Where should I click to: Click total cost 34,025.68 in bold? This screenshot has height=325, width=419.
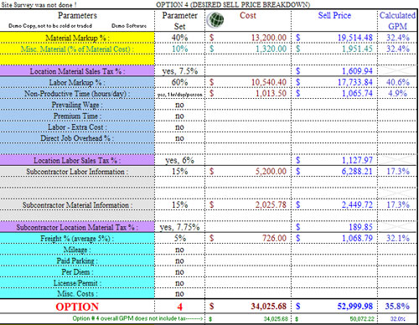pyautogui.click(x=269, y=307)
